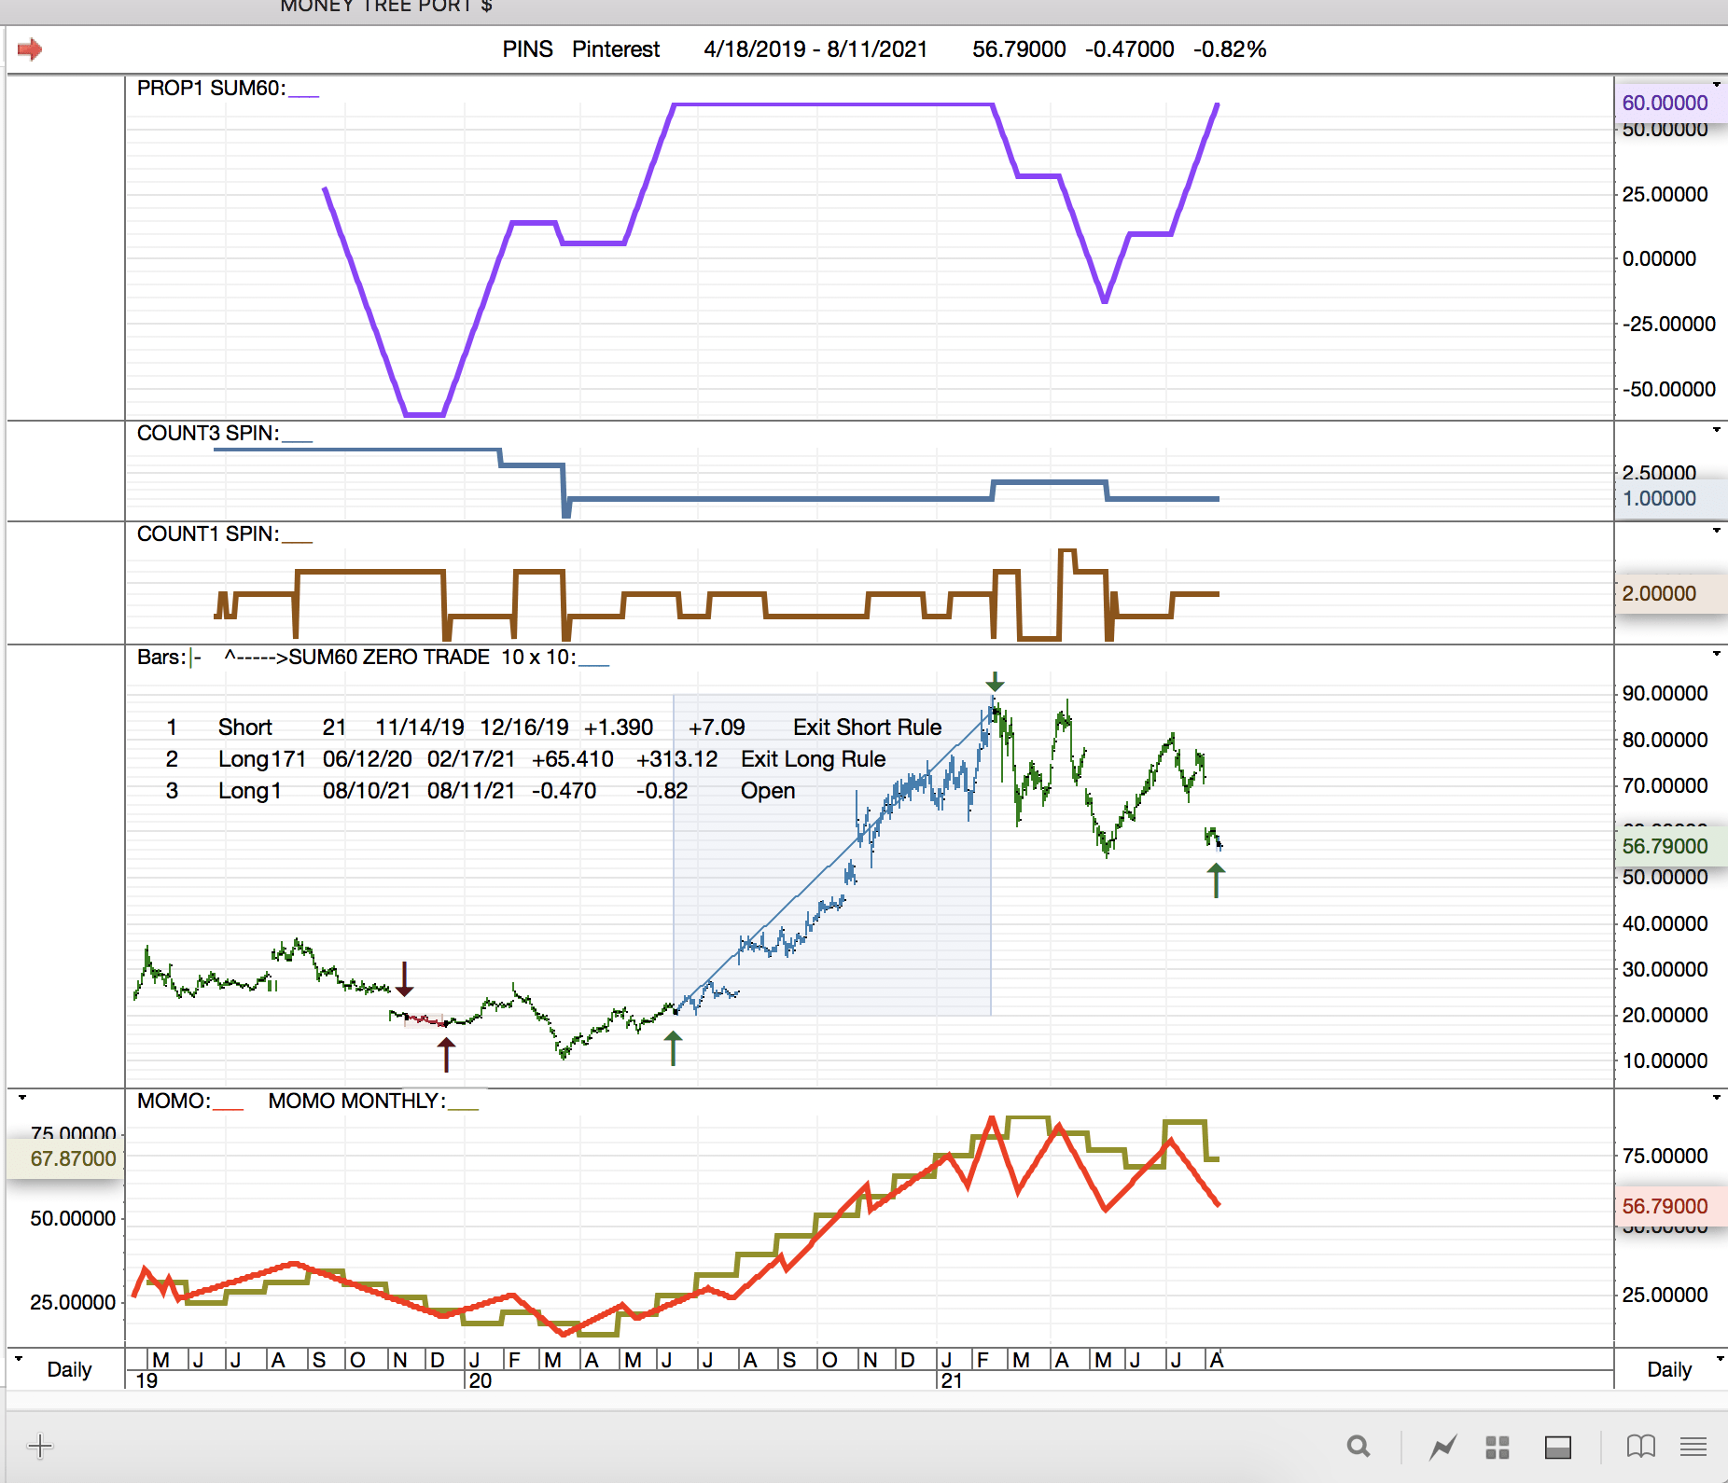Click the PROP1 SUM60 indicator label
1728x1483 pixels.
tap(211, 89)
